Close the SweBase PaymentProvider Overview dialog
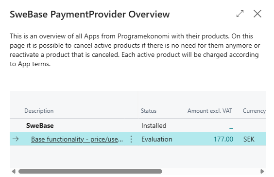The image size is (274, 177). tap(257, 14)
